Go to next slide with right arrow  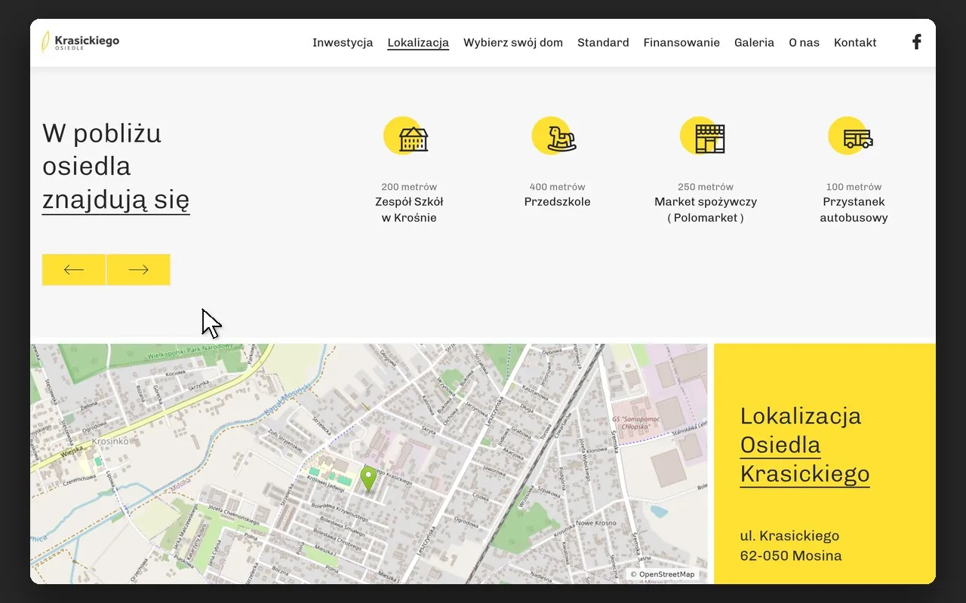(139, 270)
